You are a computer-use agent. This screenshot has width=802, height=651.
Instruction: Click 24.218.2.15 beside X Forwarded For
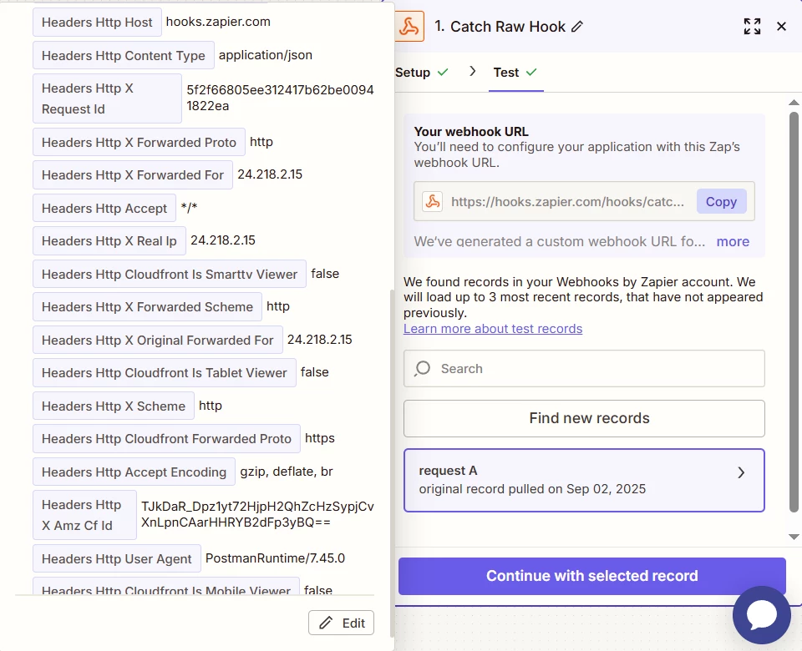270,174
